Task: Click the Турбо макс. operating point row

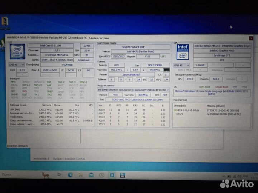Action: click(x=51, y=117)
